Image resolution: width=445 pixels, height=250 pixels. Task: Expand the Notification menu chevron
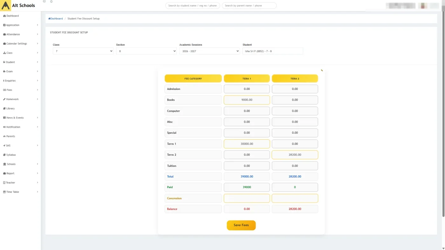[38, 127]
